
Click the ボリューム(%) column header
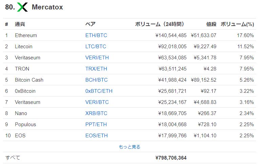click(x=237, y=24)
